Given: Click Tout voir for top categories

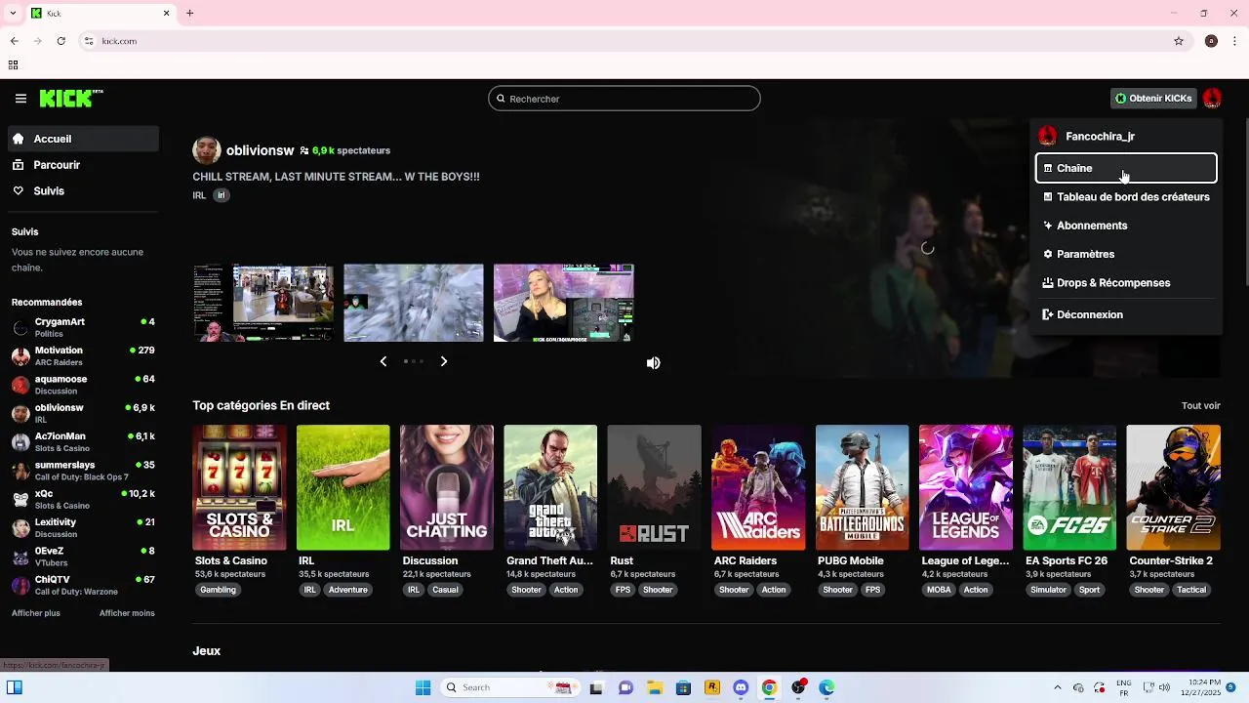Looking at the screenshot, I should point(1200,405).
